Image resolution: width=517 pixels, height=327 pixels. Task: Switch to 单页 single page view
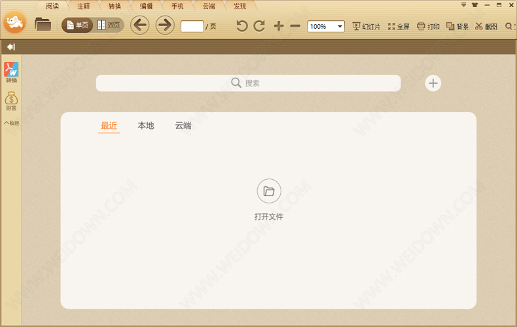click(77, 26)
